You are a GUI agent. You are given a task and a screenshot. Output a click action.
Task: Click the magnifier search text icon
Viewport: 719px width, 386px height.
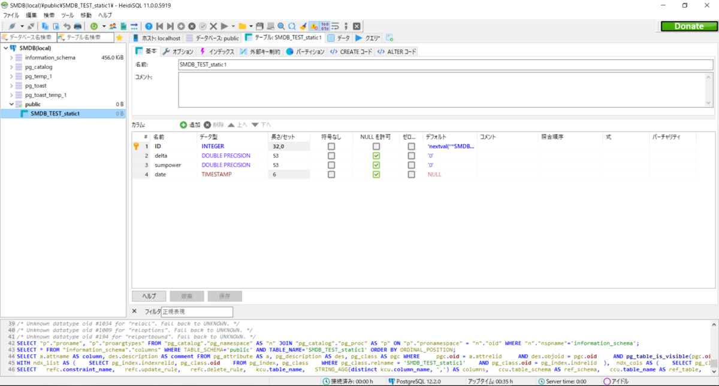tap(281, 26)
